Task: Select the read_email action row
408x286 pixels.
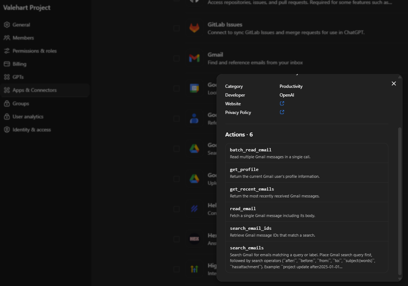Action: pos(307,212)
